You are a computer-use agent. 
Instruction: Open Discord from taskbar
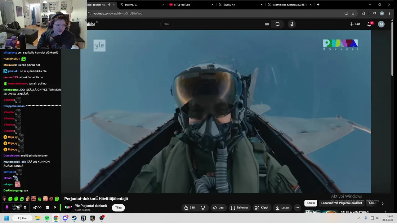coord(65,218)
